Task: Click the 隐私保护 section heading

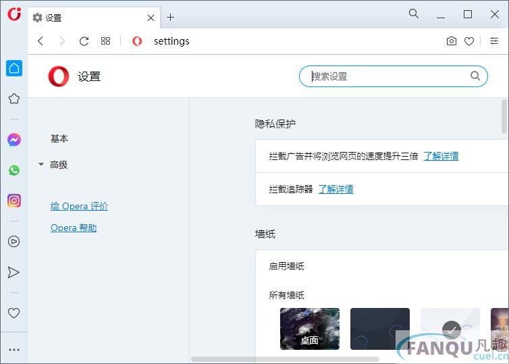Action: click(275, 124)
